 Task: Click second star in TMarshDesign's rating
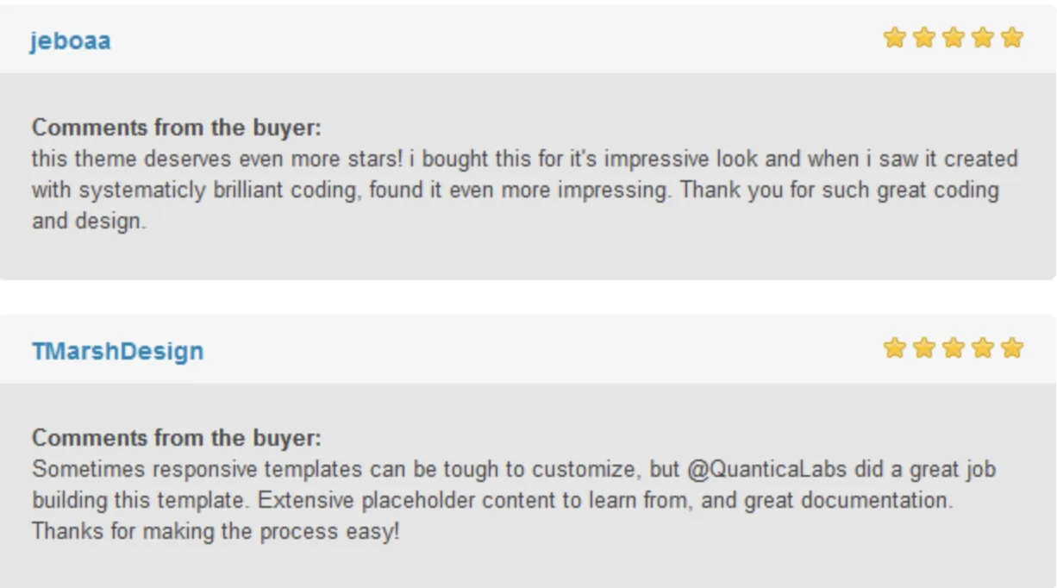click(924, 348)
